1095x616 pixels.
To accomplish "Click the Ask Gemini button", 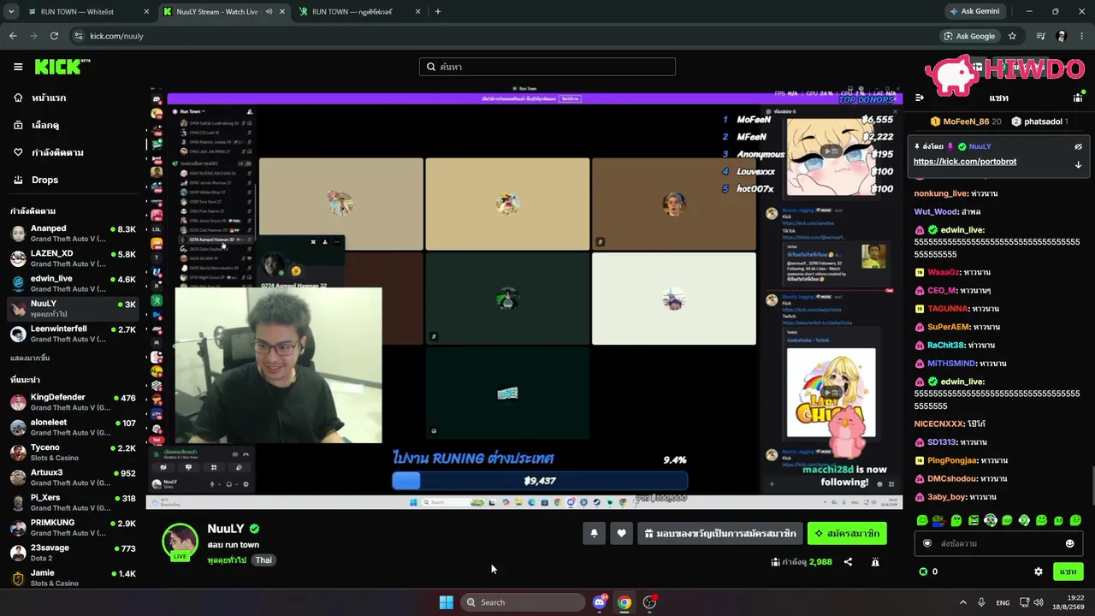I will (974, 12).
